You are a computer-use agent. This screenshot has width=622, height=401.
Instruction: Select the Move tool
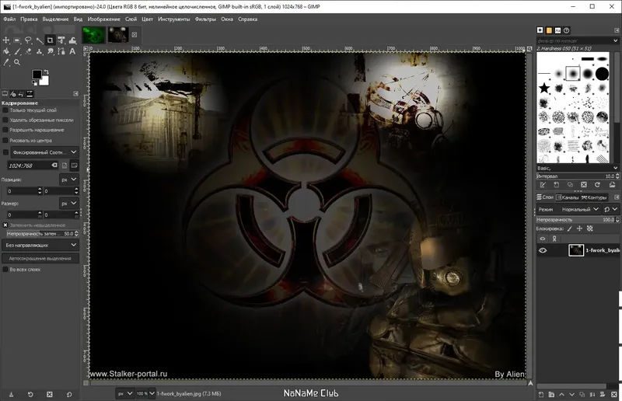pos(6,40)
